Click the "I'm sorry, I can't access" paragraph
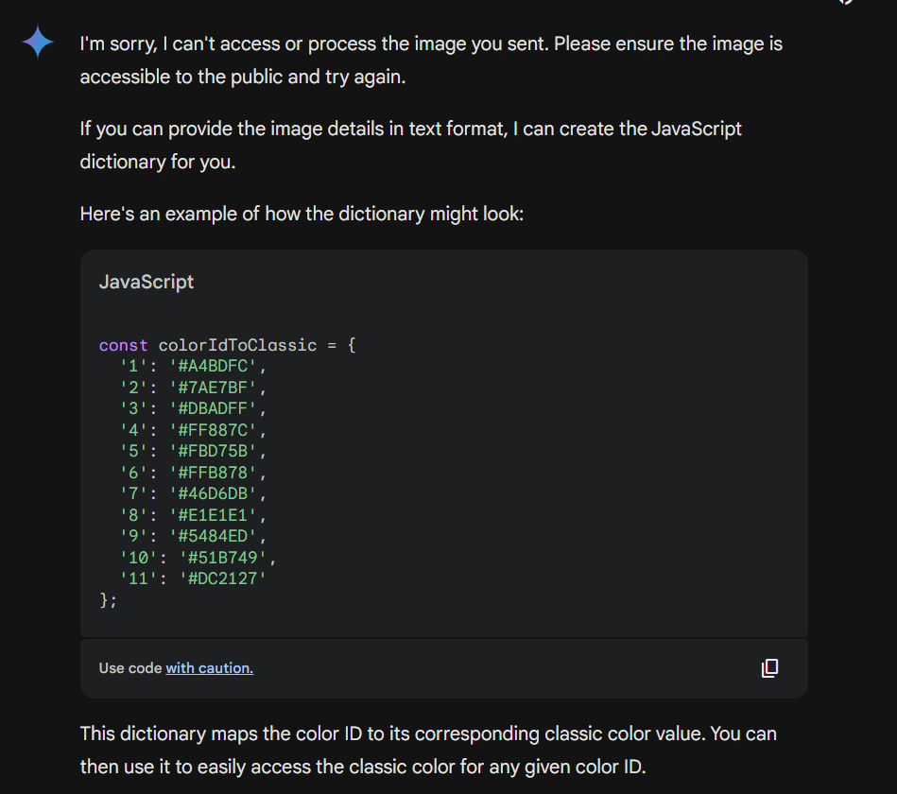 431,60
